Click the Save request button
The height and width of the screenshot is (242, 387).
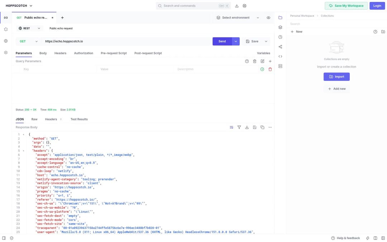pyautogui.click(x=252, y=42)
